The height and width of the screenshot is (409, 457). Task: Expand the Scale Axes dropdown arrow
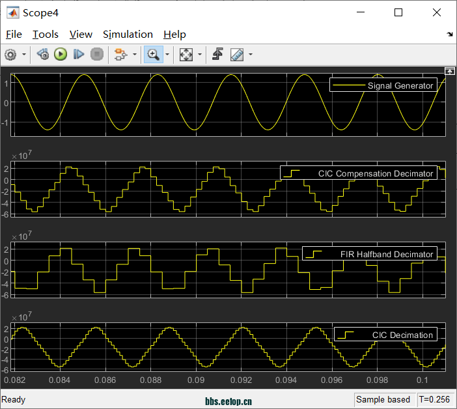[x=200, y=54]
